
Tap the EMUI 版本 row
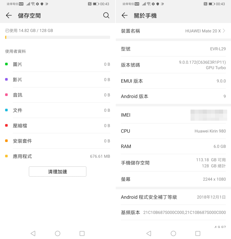173,81
